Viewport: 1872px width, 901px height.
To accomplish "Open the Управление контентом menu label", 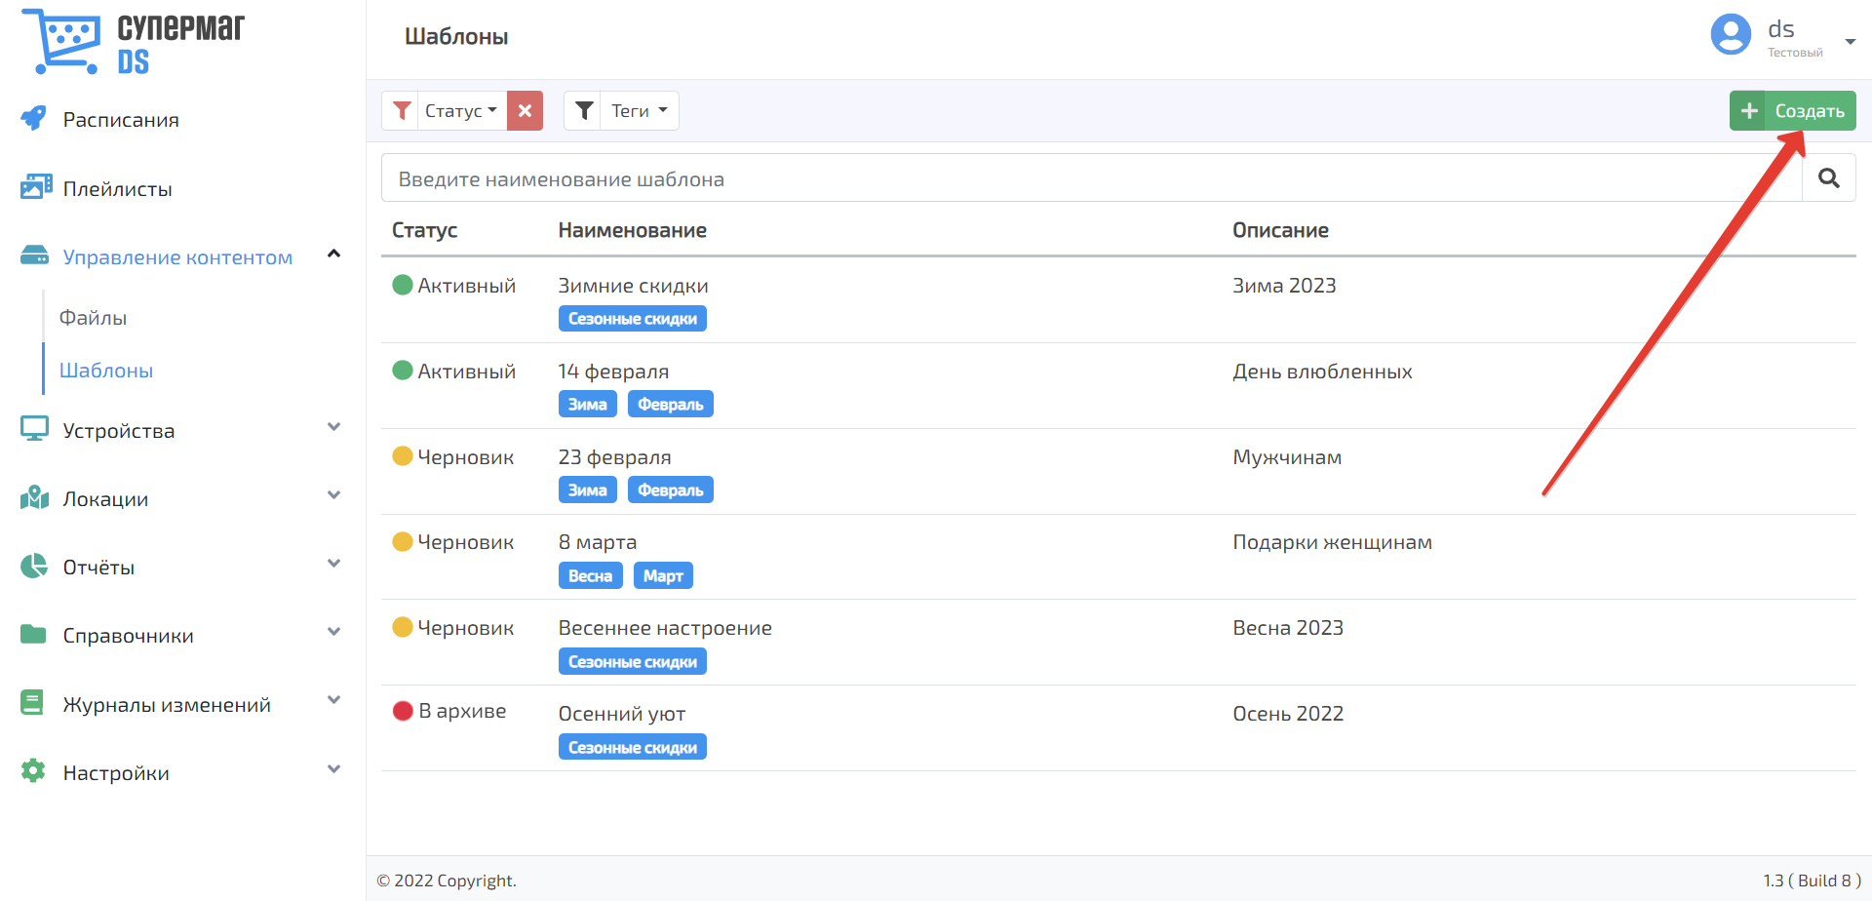I will tap(177, 257).
